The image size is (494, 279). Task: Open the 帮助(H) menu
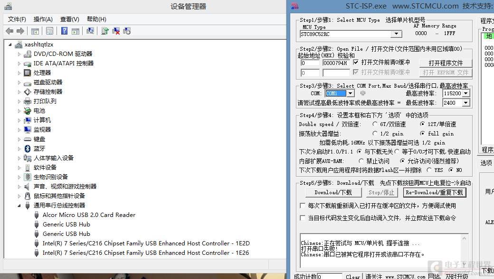96,19
